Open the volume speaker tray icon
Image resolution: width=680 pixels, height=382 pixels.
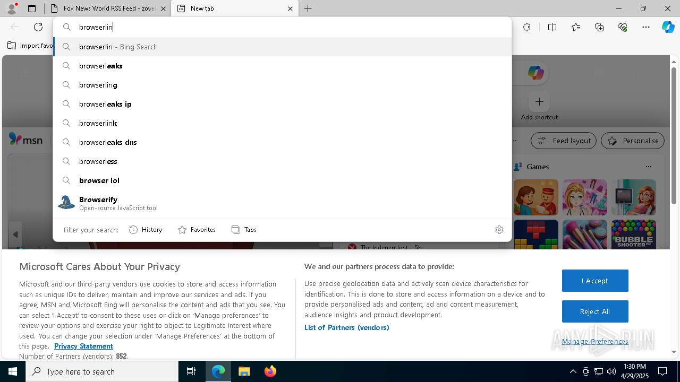611,371
